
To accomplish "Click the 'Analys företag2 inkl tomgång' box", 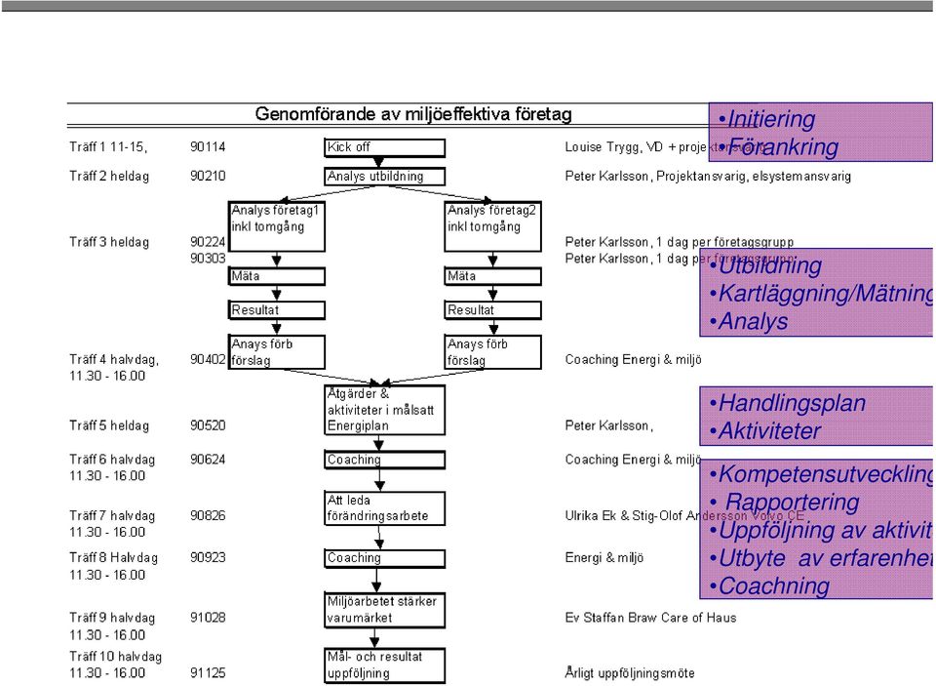I will click(x=493, y=226).
